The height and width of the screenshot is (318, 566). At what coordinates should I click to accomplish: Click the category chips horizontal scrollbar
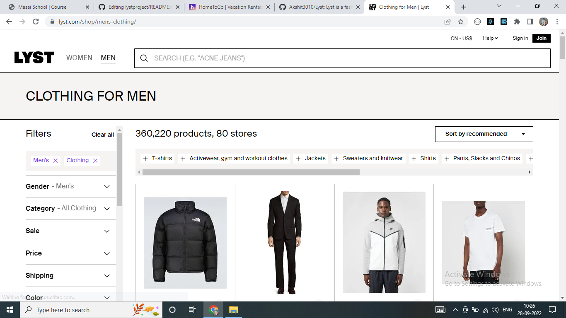coord(251,172)
